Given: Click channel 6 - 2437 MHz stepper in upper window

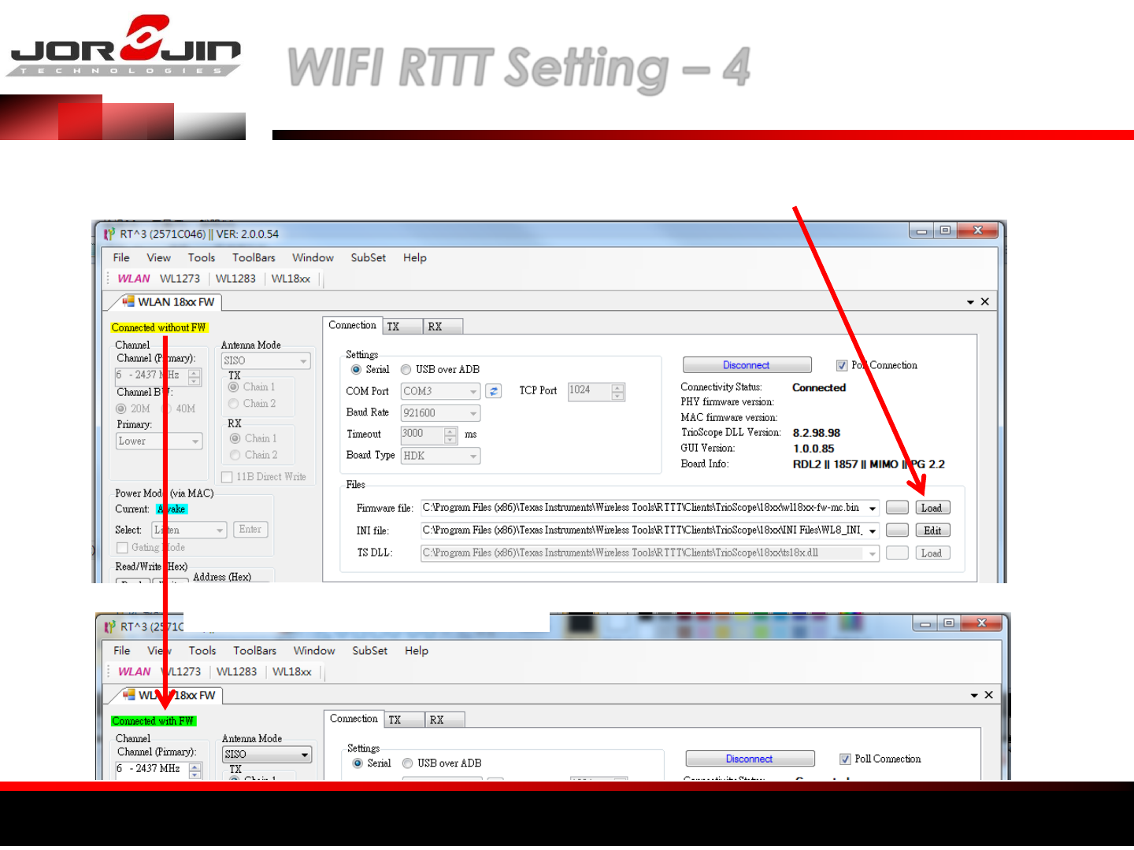Looking at the screenshot, I should tap(195, 376).
